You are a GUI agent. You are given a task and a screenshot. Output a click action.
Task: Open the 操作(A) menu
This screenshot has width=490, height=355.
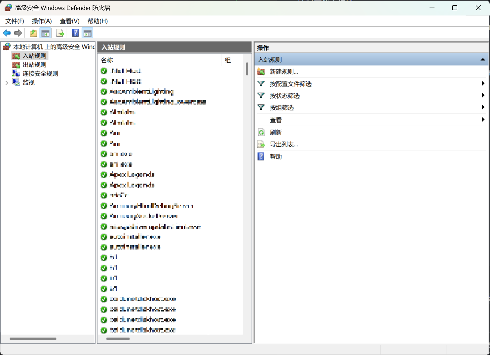coord(42,21)
